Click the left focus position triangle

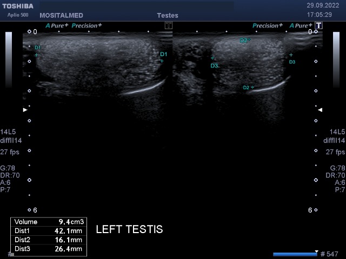coord(24,110)
